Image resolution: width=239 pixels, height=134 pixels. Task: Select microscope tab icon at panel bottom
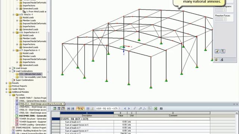(222, 60)
